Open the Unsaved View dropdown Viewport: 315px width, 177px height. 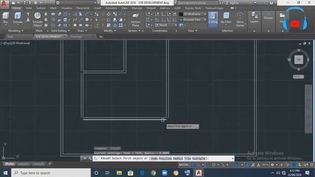tap(192, 20)
